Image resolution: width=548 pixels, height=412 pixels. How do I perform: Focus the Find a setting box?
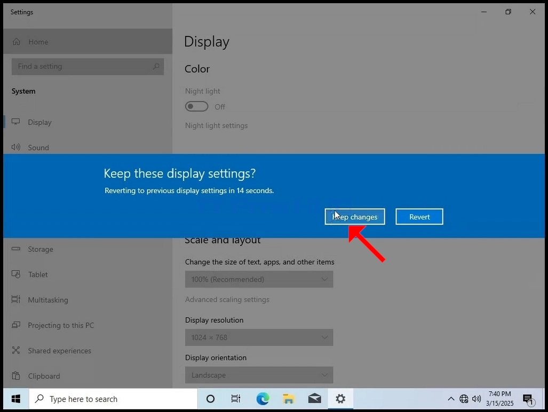pos(88,66)
